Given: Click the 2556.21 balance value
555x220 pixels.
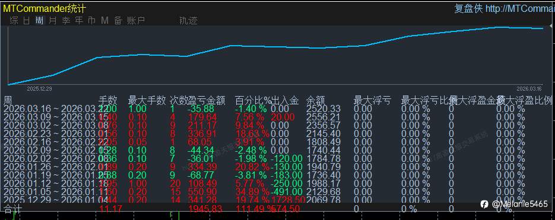Looking at the screenshot, I should 324,117.
